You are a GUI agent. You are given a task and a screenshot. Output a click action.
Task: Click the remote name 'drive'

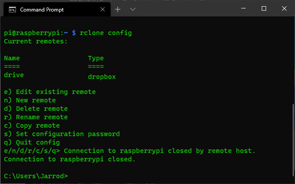14,75
